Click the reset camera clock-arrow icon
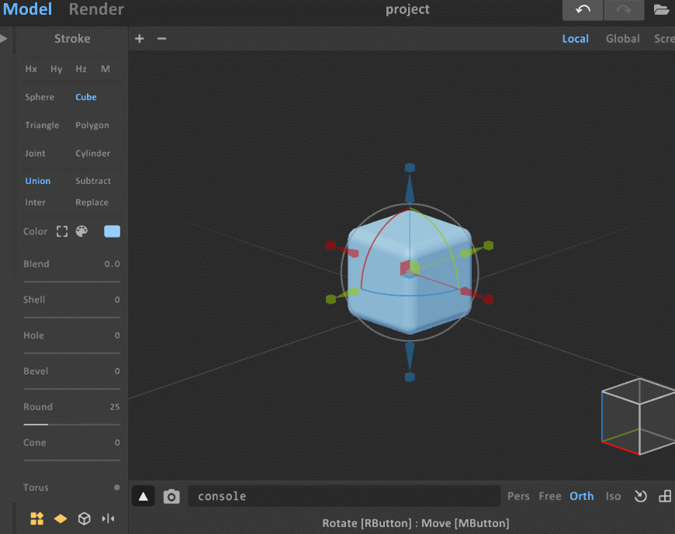Viewport: 675px width, 534px height. pyautogui.click(x=640, y=497)
